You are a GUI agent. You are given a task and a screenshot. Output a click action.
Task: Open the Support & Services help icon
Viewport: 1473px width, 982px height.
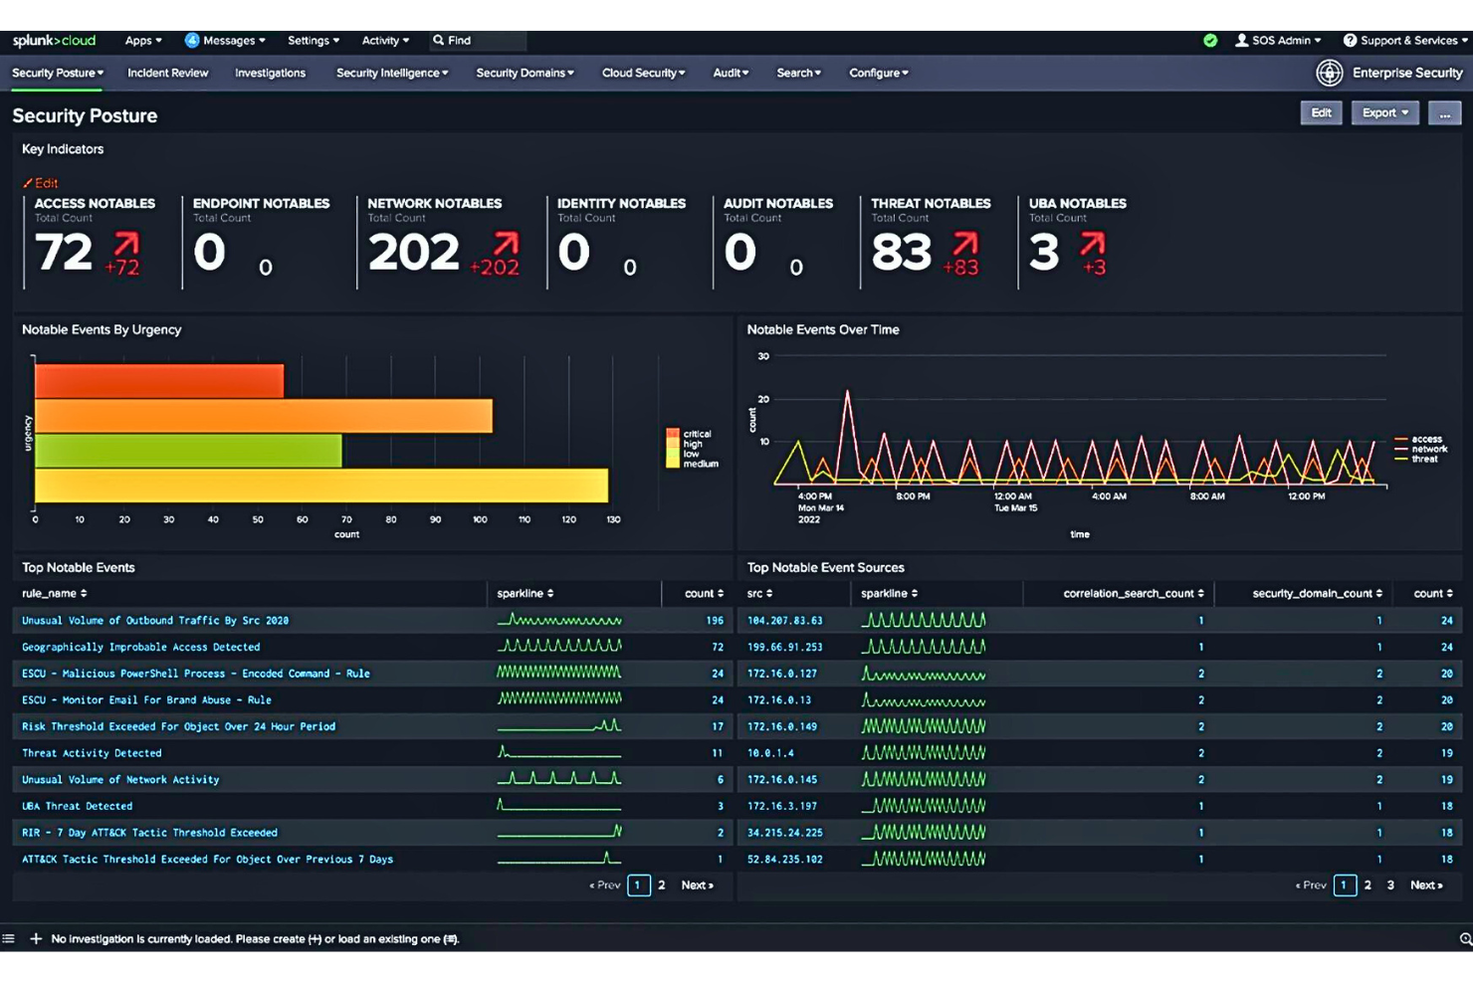coord(1350,40)
